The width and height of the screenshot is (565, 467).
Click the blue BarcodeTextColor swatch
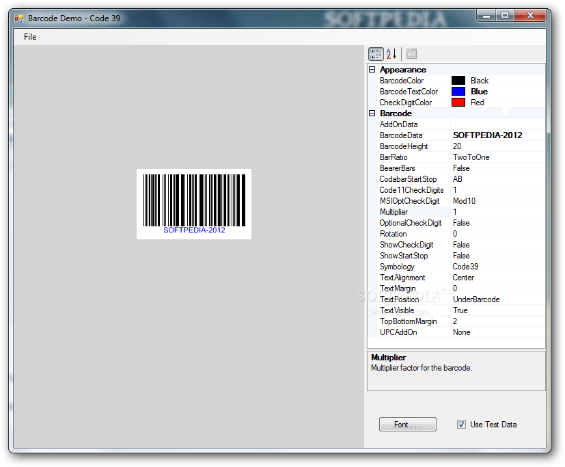(x=458, y=91)
